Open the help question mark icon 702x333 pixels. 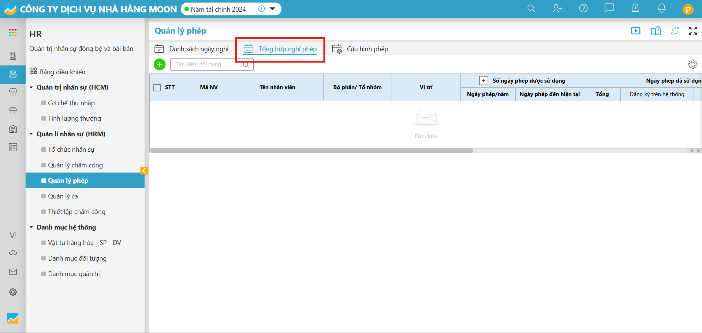coord(583,8)
